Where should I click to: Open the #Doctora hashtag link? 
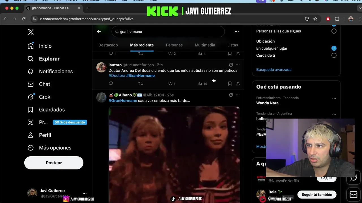(117, 76)
